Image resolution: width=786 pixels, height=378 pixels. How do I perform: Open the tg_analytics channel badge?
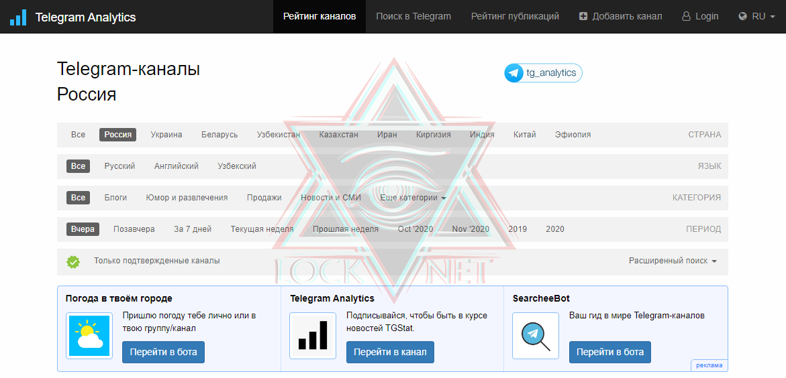pyautogui.click(x=544, y=73)
